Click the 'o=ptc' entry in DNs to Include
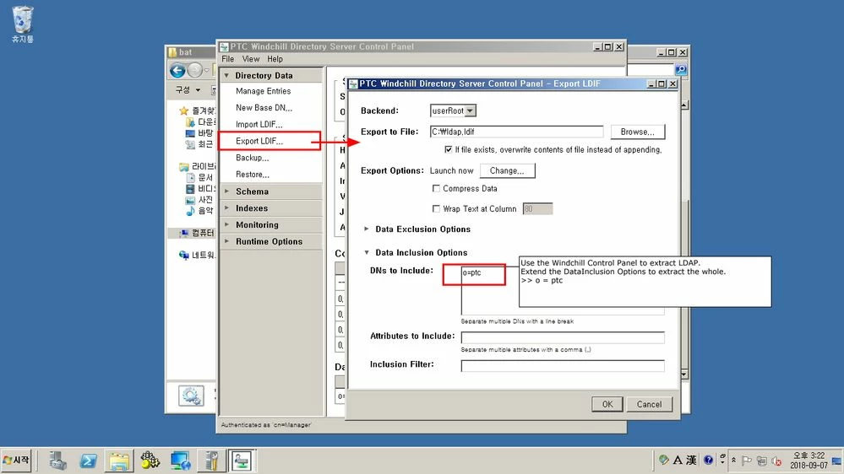Viewport: 844px width, 474px height. tap(471, 273)
